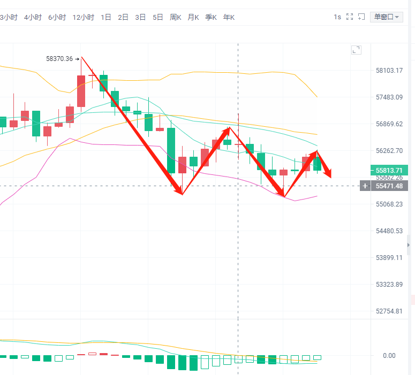Maximize chart using corner bracket icon
The width and height of the screenshot is (415, 375).
point(356,50)
